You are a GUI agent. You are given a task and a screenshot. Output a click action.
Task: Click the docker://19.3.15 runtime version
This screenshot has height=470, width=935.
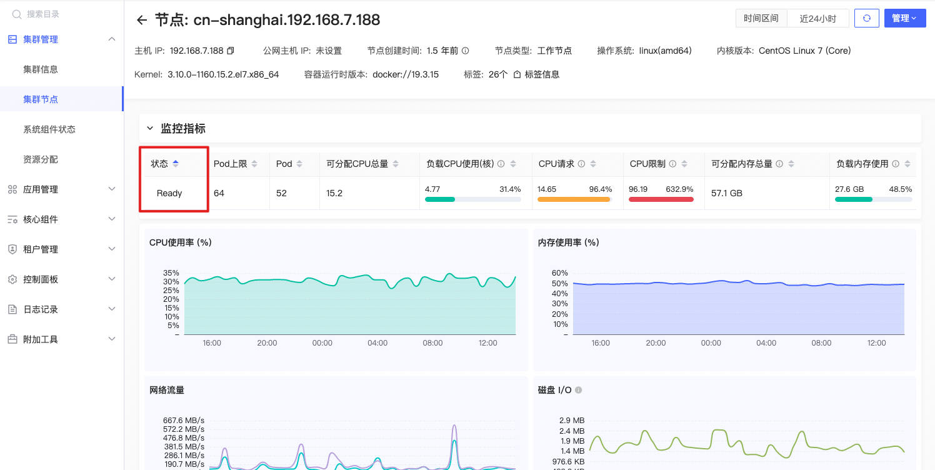click(x=406, y=74)
